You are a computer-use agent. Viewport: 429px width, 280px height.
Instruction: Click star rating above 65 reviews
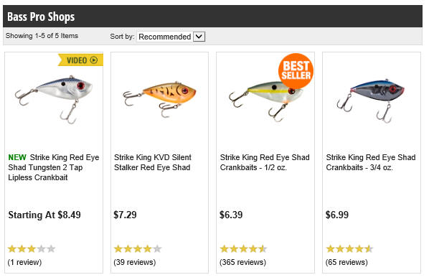[x=349, y=249]
